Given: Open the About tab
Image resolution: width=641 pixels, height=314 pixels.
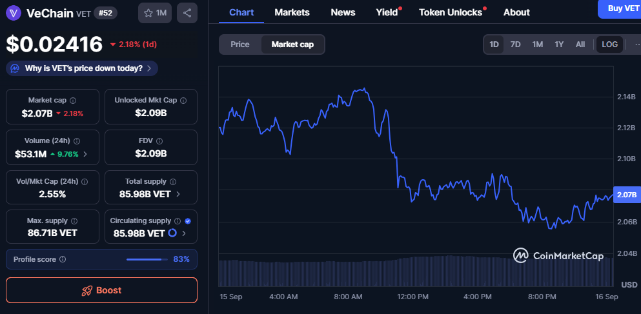Looking at the screenshot, I should click(516, 12).
